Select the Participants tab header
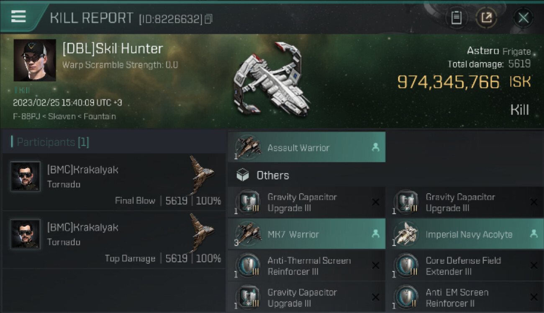 pyautogui.click(x=50, y=142)
